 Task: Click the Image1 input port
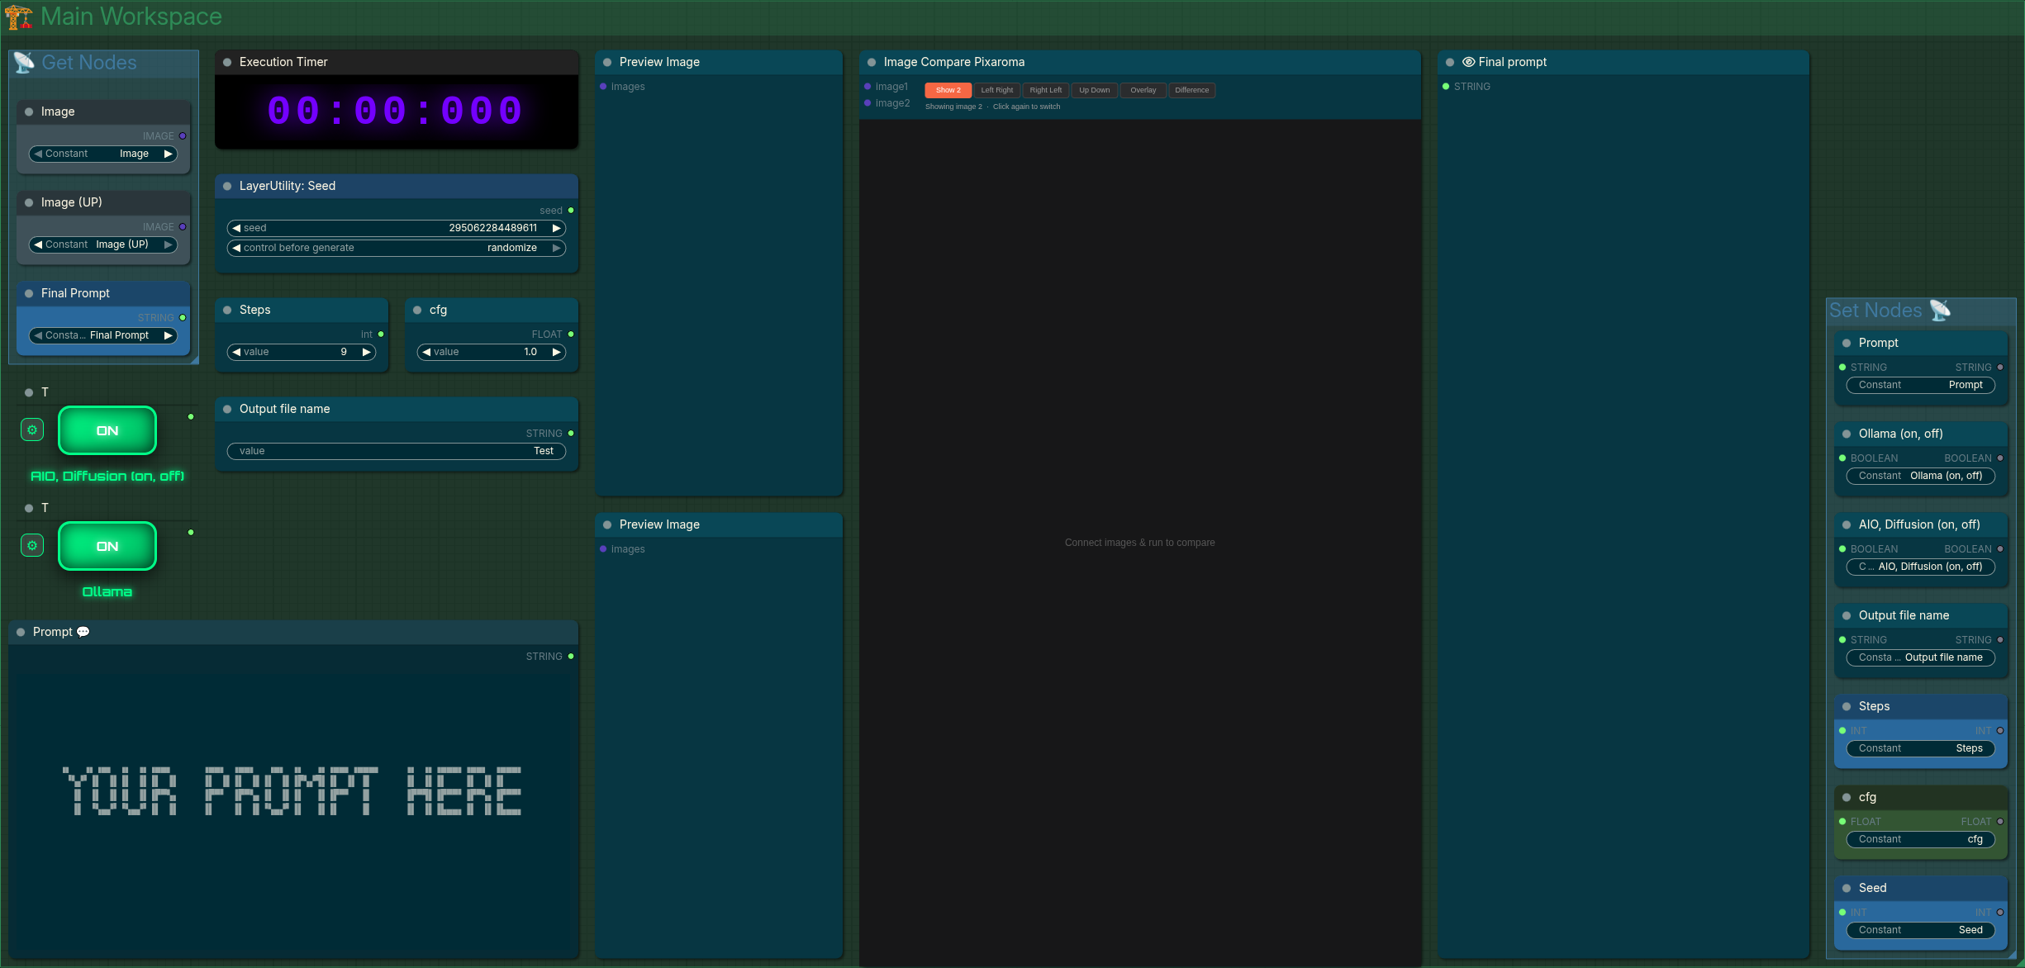tap(868, 87)
